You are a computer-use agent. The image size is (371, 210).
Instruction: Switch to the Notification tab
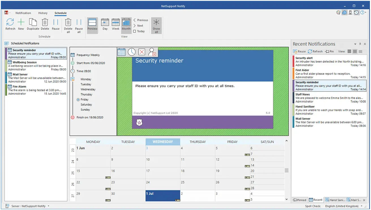pyautogui.click(x=23, y=13)
